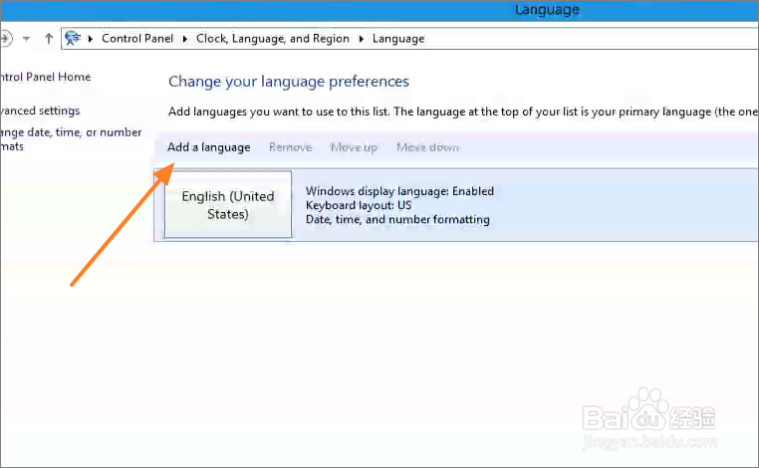Click Move up command
The height and width of the screenshot is (468, 759).
pos(354,147)
